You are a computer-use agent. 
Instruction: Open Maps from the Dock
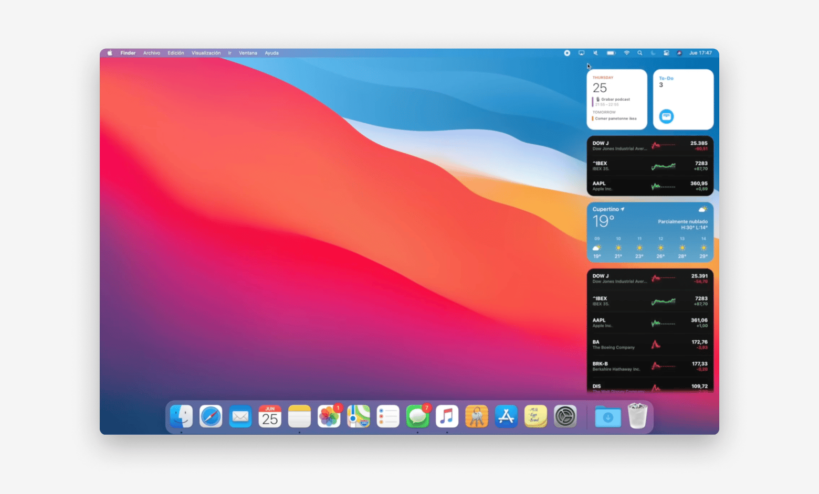point(359,417)
